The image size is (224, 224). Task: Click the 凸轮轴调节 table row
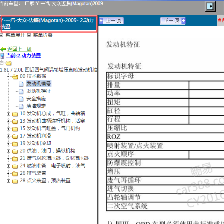[165, 198]
